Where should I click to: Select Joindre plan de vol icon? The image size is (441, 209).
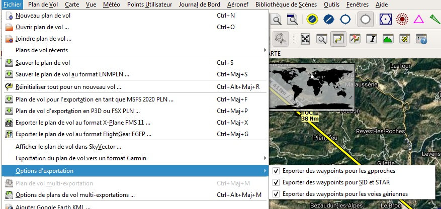9,39
